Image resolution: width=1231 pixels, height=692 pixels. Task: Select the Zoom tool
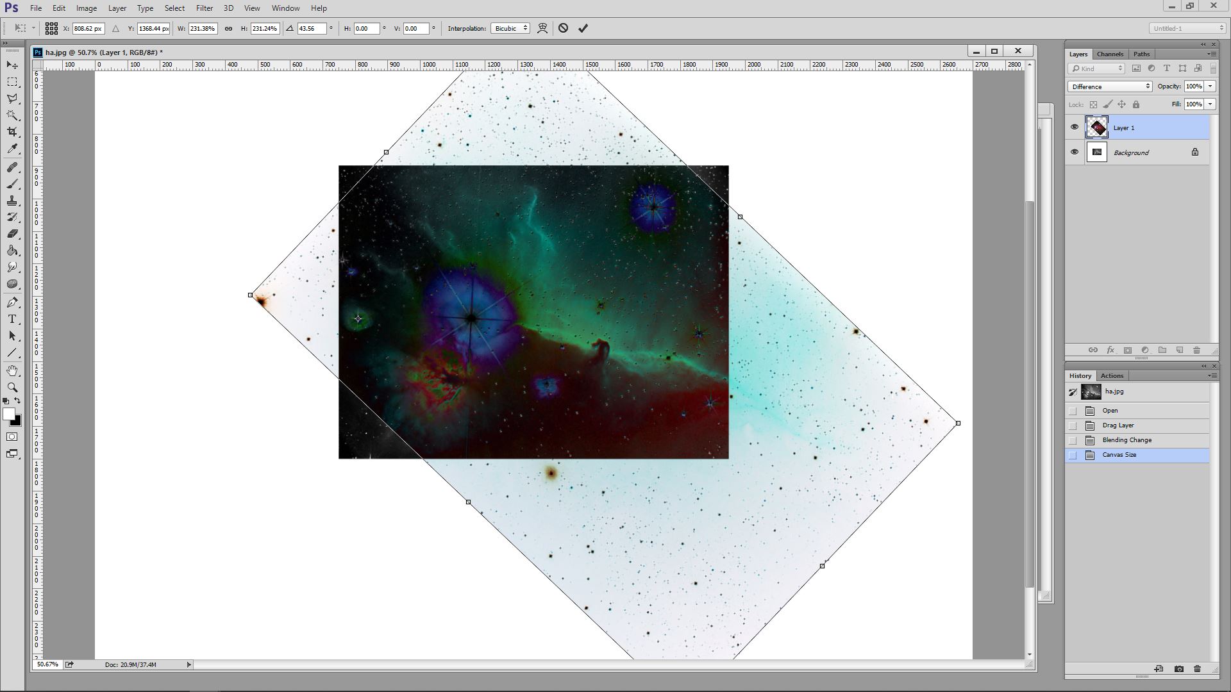12,388
